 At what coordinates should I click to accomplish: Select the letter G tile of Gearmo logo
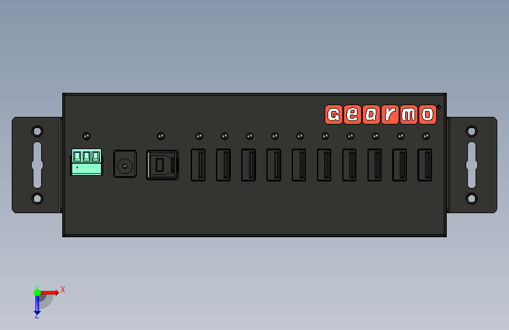[x=333, y=115]
